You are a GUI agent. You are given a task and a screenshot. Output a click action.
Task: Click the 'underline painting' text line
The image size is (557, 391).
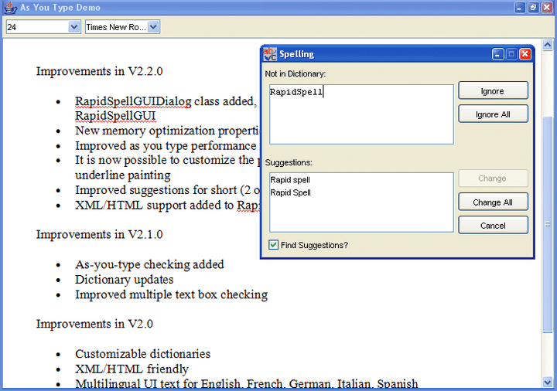tap(123, 175)
